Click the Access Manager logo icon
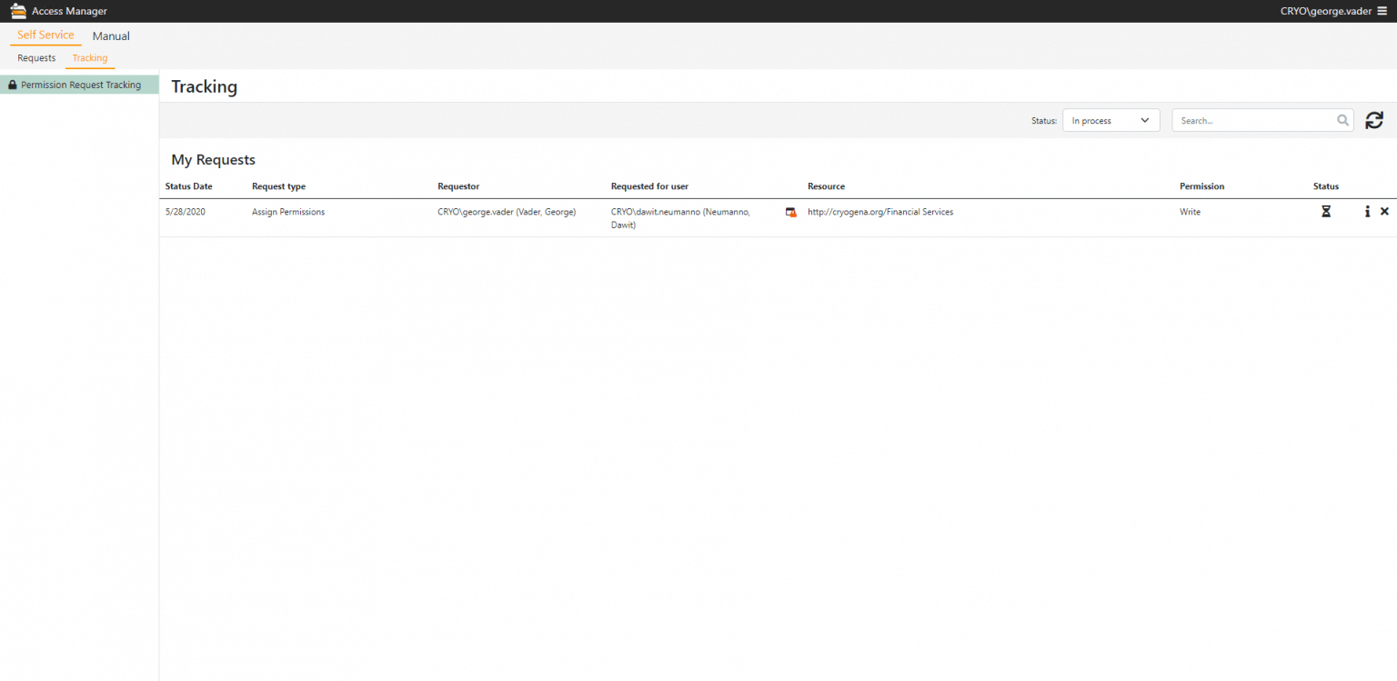Viewport: 1397px width, 681px height. [x=18, y=10]
